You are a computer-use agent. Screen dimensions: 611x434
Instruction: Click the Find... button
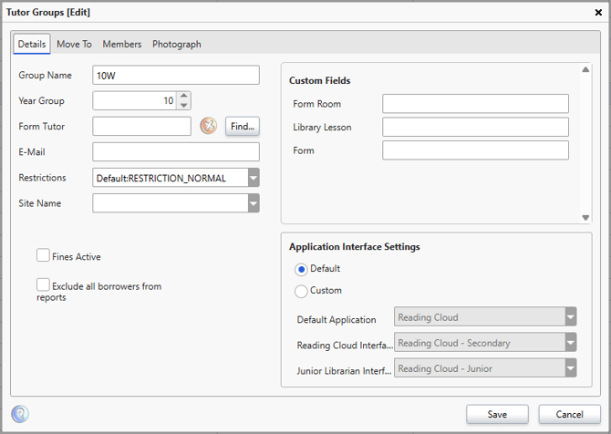click(243, 126)
